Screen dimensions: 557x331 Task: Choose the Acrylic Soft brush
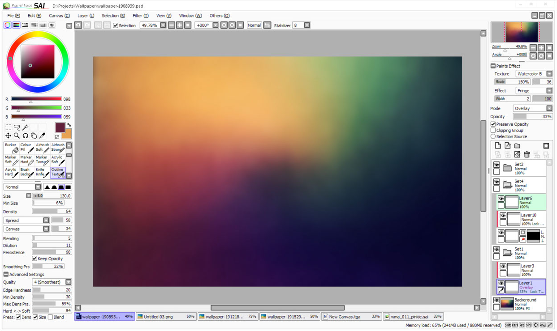(x=58, y=160)
